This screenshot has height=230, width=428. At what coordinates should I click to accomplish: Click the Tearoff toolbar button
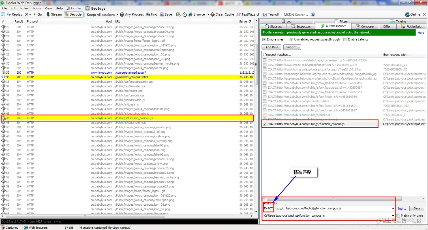coord(271,14)
